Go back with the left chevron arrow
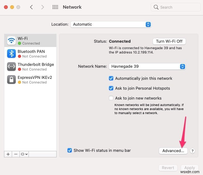203x175 pixels. [31, 7]
